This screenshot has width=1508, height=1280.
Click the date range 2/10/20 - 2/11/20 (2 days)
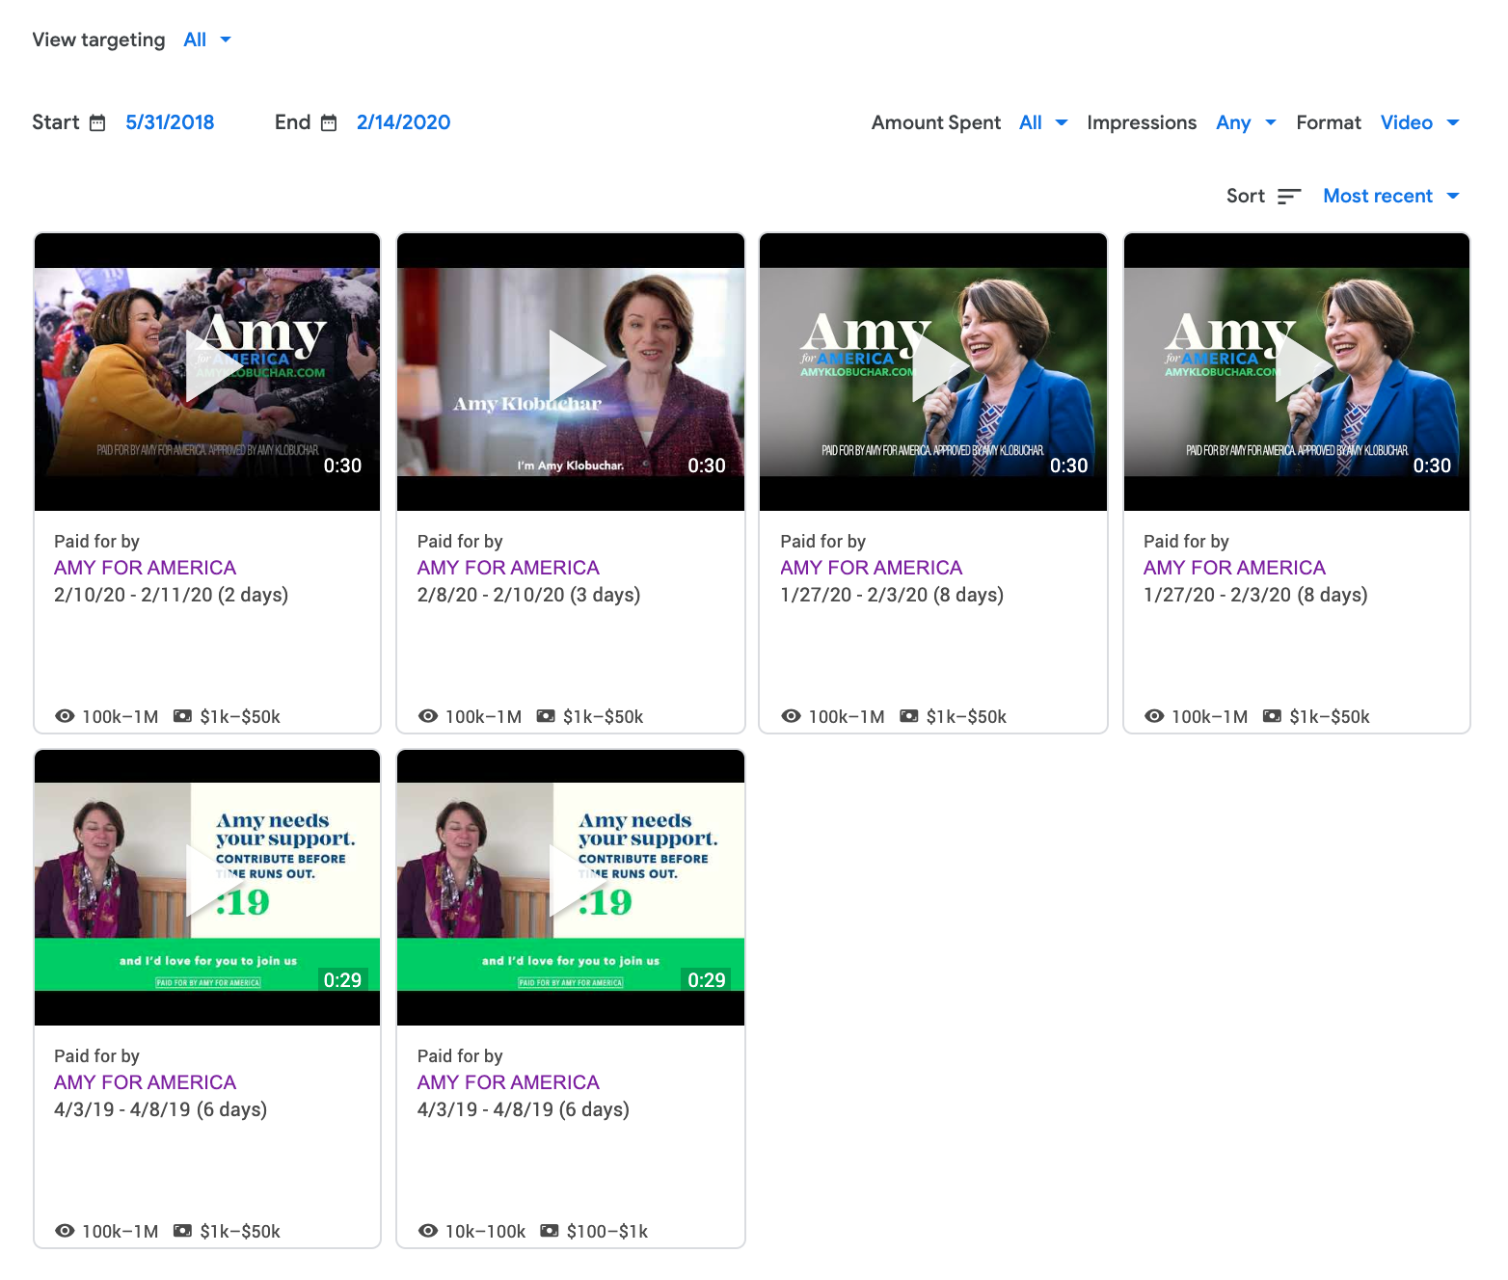click(x=172, y=595)
